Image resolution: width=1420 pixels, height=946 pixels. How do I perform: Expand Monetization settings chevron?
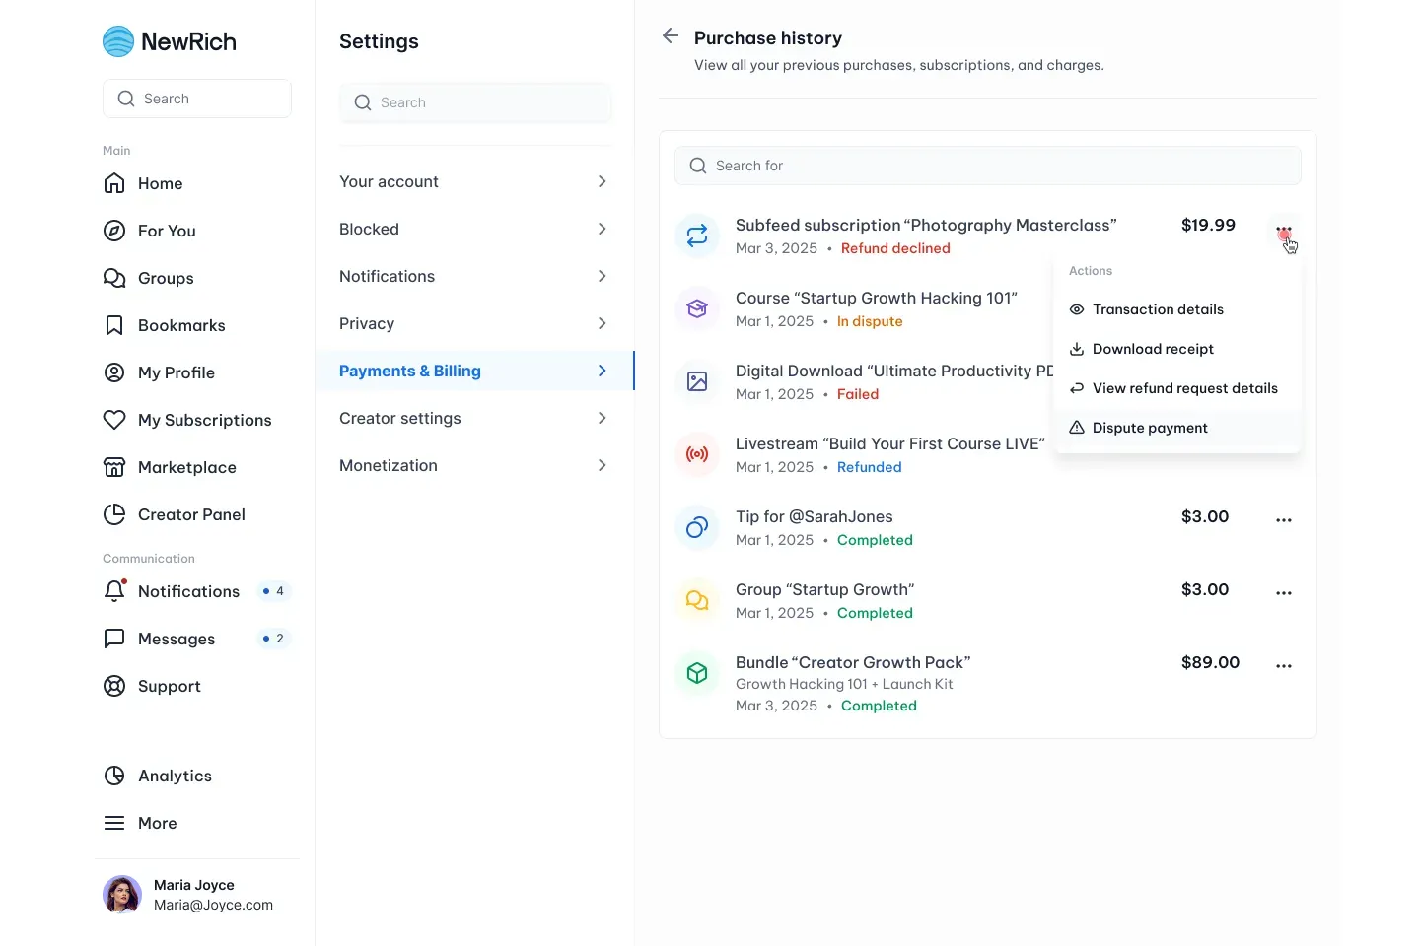point(602,465)
